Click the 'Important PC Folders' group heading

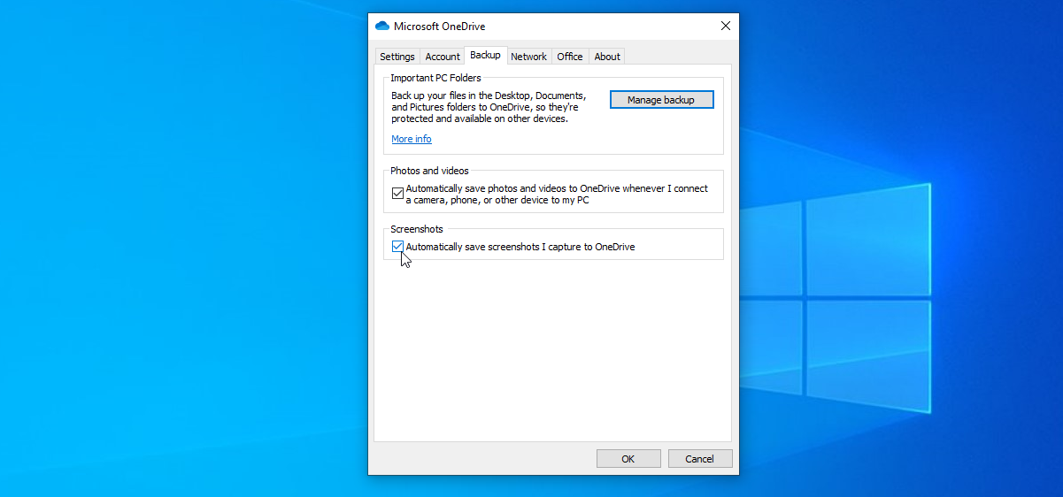[x=435, y=78]
